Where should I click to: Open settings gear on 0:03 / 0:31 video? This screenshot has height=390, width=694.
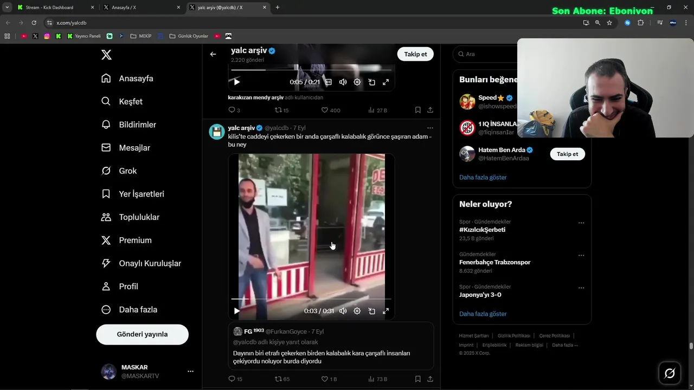[357, 311]
